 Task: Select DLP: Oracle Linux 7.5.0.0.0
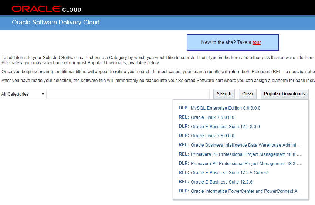point(206,136)
